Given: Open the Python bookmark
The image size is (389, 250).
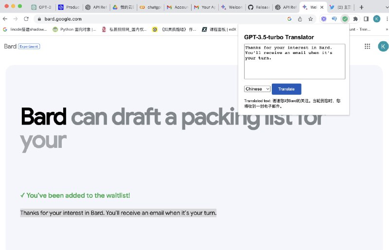Looking at the screenshot, I should coord(74,29).
